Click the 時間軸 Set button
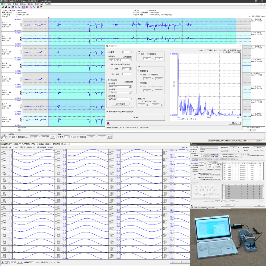 point(53,137)
